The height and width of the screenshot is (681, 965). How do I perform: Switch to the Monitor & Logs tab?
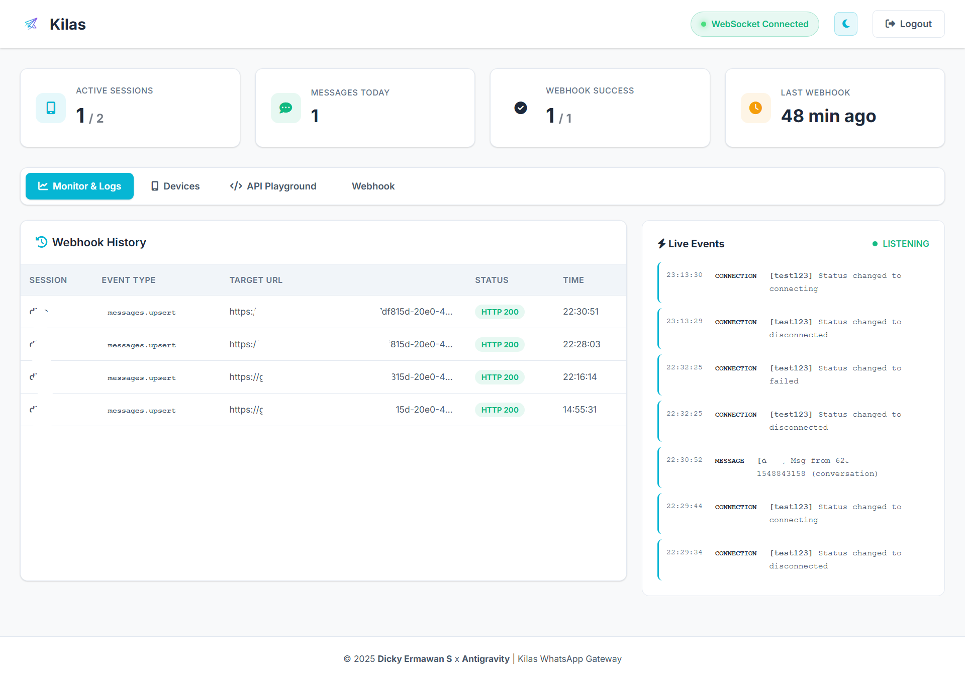click(x=79, y=186)
